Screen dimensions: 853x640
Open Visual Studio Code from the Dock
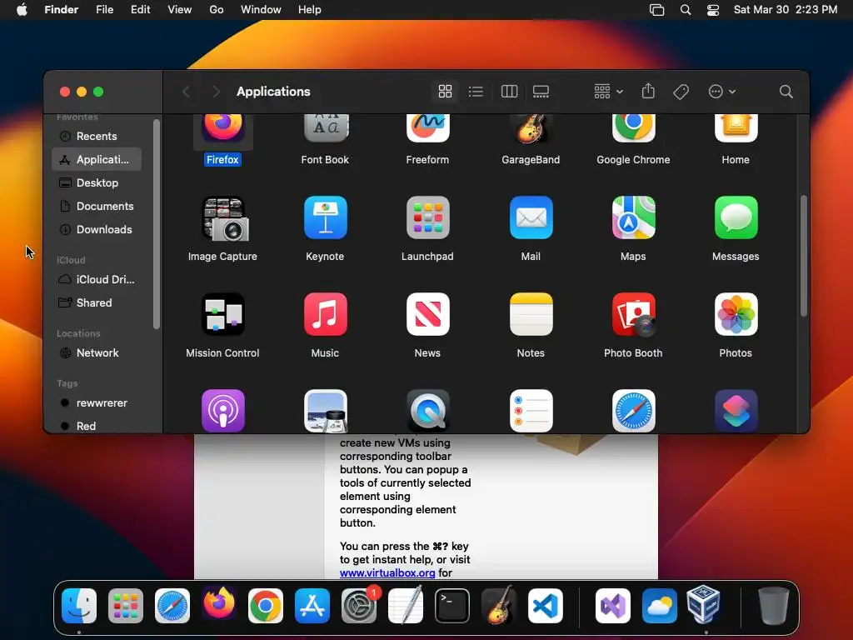545,606
